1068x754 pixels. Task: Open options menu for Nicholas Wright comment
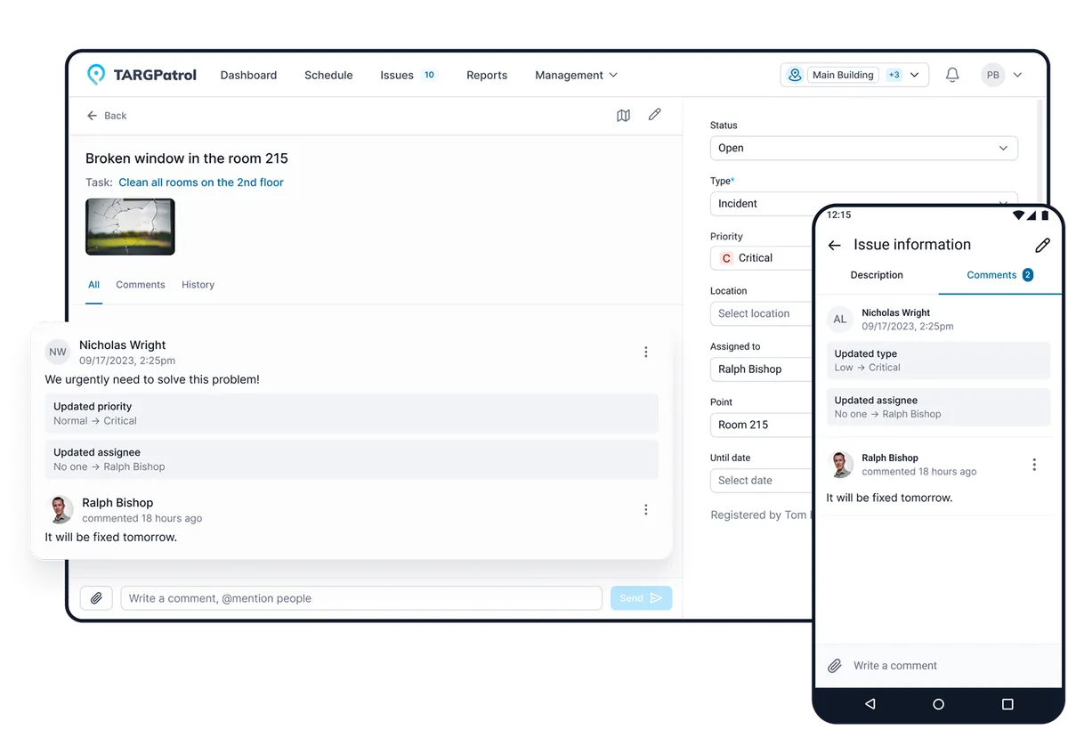[646, 353]
